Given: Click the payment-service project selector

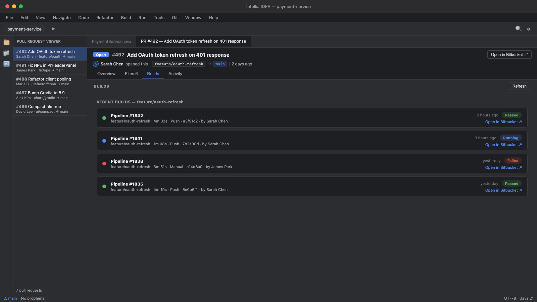Looking at the screenshot, I should (x=25, y=29).
